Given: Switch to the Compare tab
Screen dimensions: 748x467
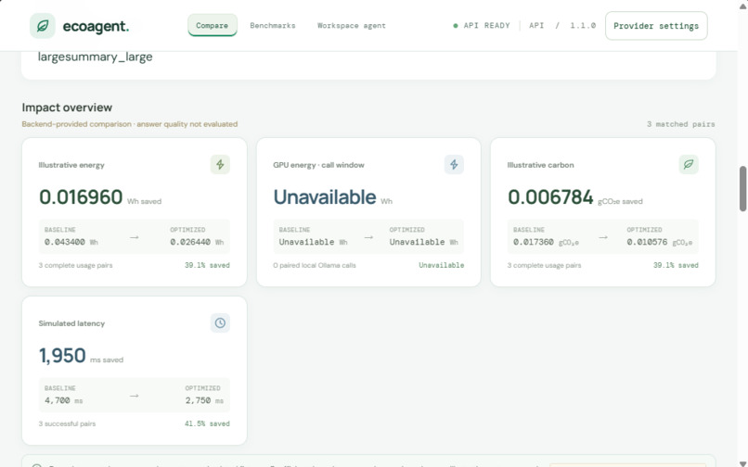Looking at the screenshot, I should 212,25.
